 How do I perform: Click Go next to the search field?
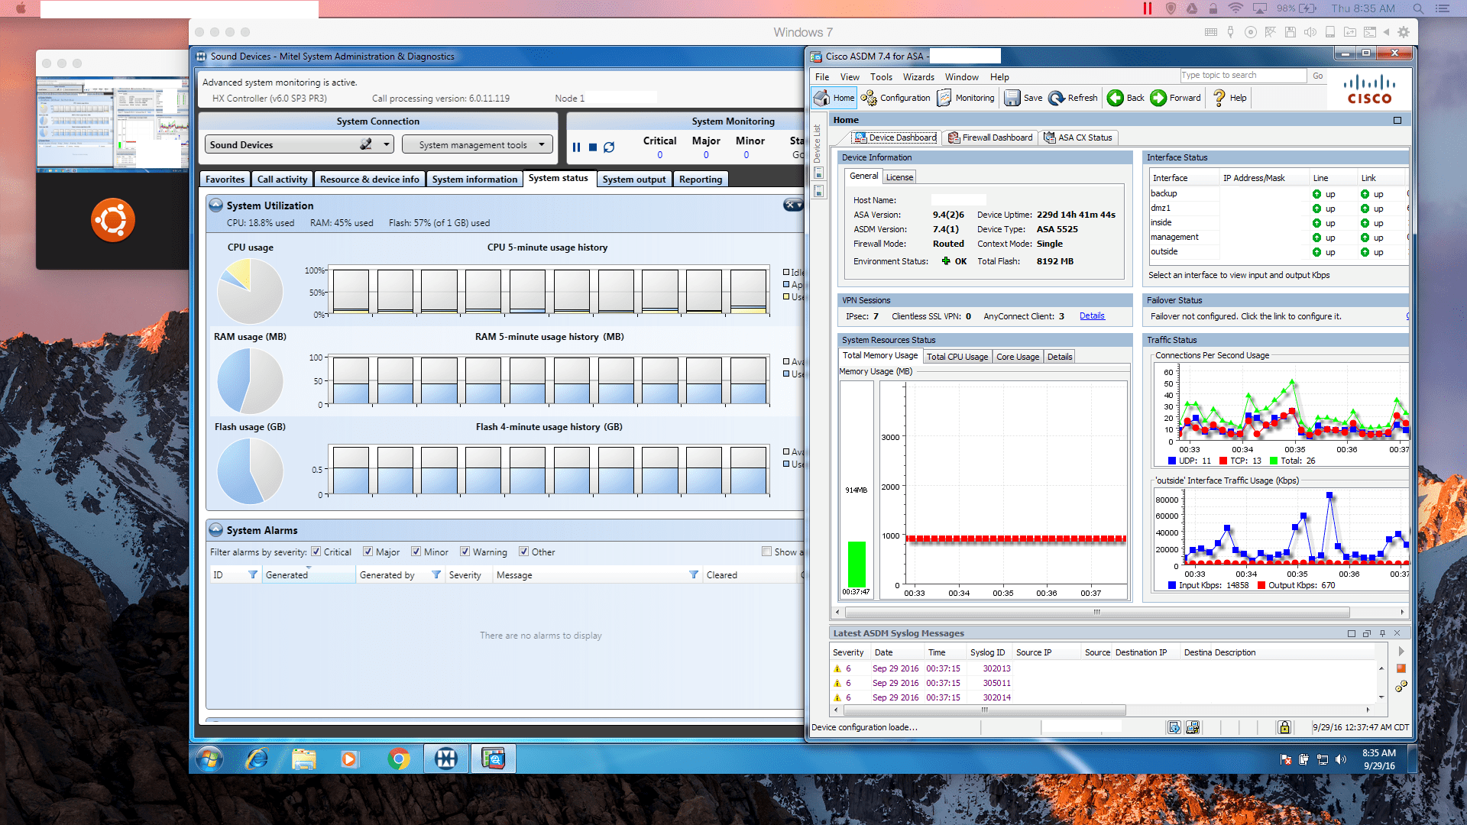tap(1318, 76)
